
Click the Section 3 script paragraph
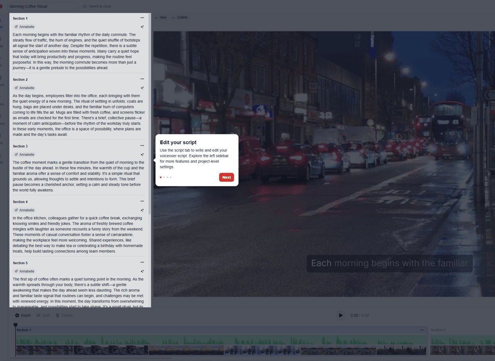79,176
